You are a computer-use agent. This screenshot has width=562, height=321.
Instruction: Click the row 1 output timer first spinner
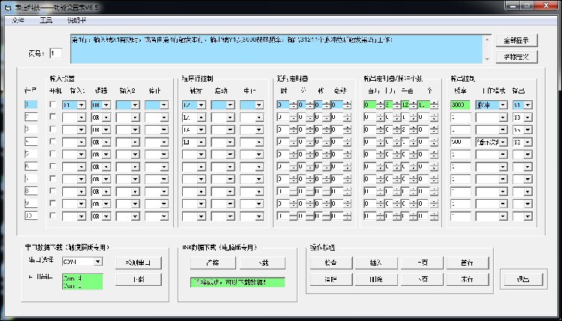click(380, 105)
